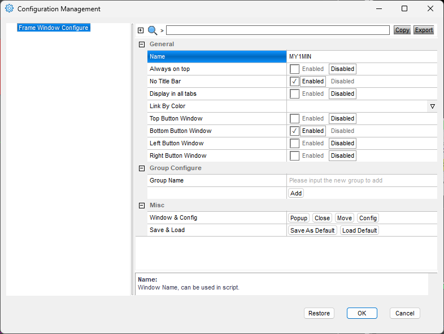The width and height of the screenshot is (444, 334).
Task: Click the Cancel button
Action: coord(405,313)
